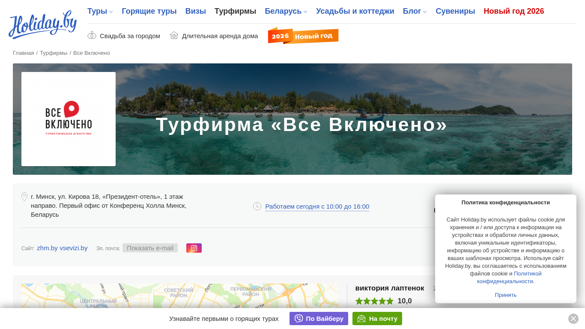
Task: Click the long-term house rental icon
Action: [x=174, y=36]
